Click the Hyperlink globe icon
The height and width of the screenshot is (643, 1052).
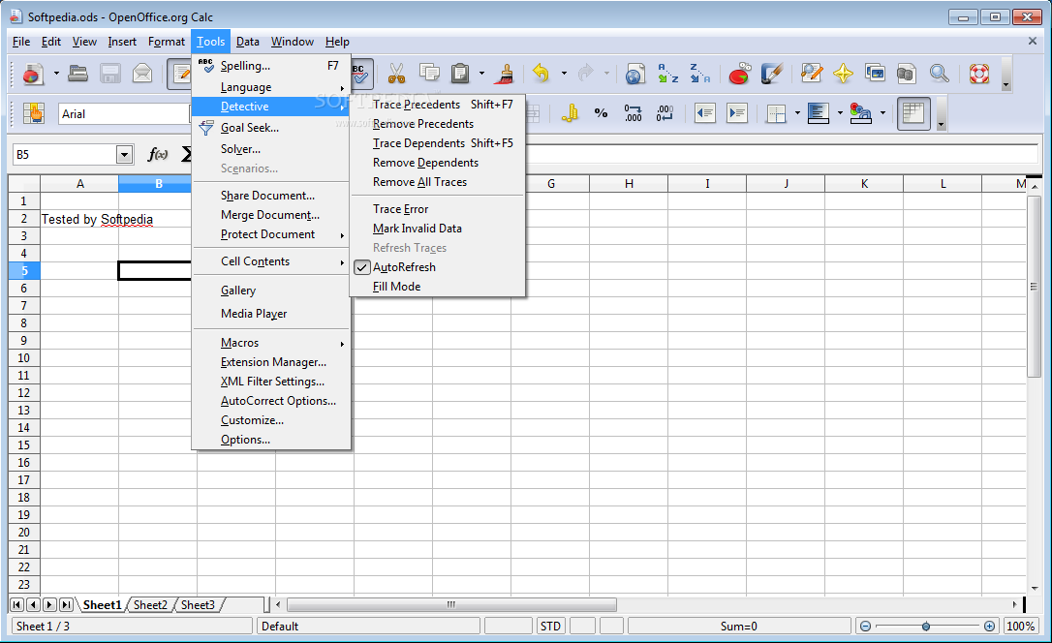coord(634,73)
